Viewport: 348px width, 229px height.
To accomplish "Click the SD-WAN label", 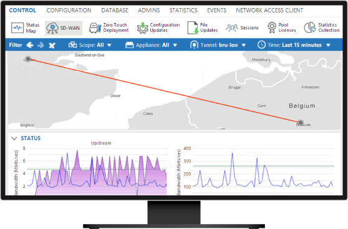I will point(70,28).
